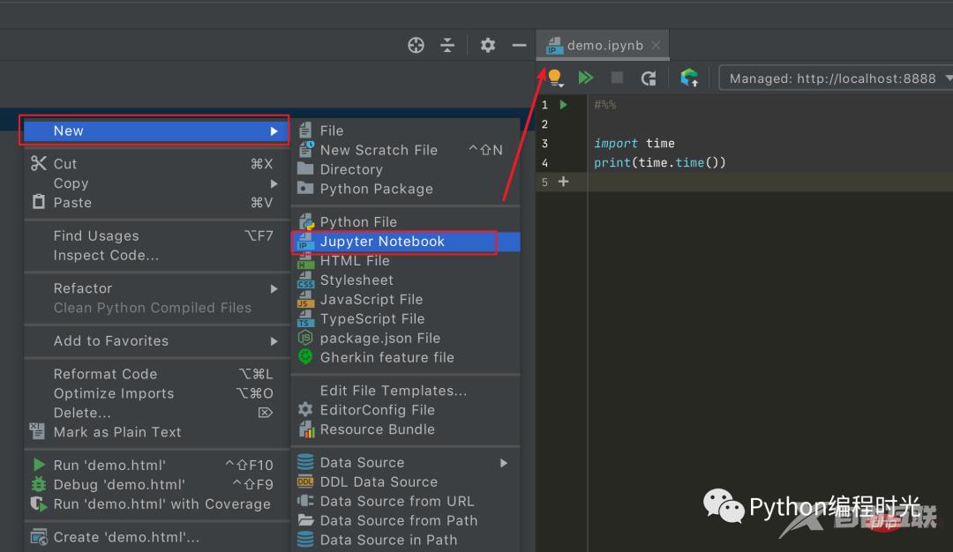Run all cells in the notebook
The image size is (953, 552).
tap(586, 78)
